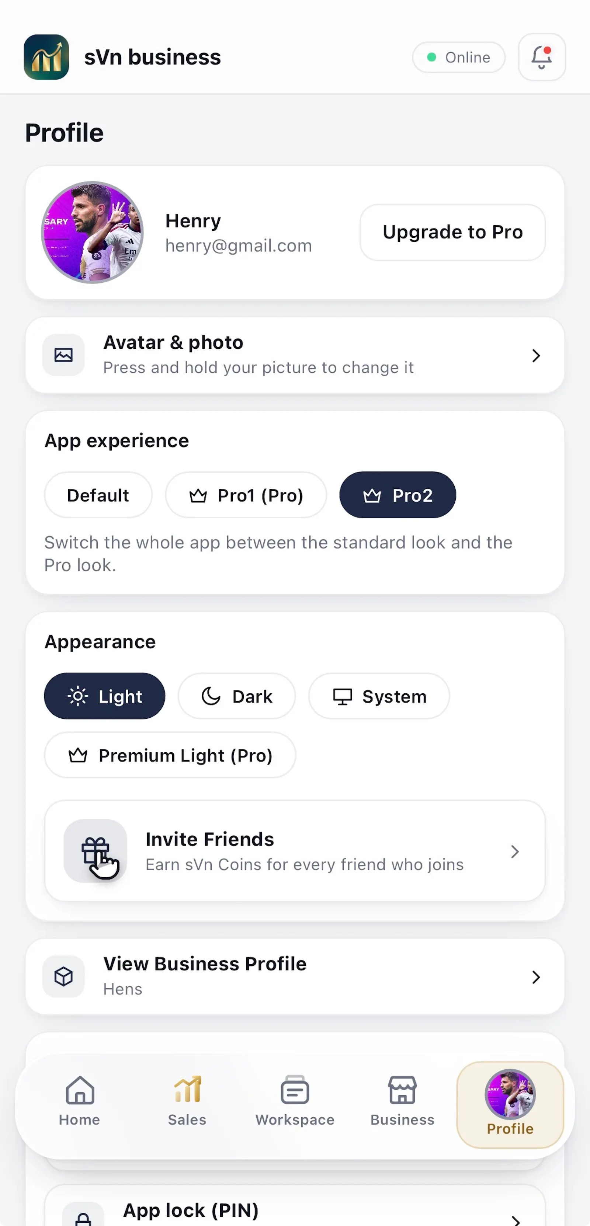
Task: Open Invite Friends chevron arrow
Action: [515, 851]
